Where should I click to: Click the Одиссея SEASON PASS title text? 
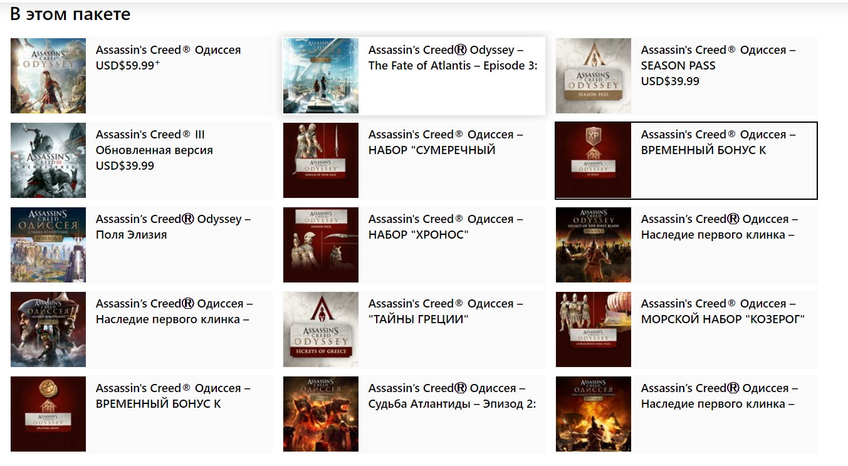pyautogui.click(x=718, y=58)
